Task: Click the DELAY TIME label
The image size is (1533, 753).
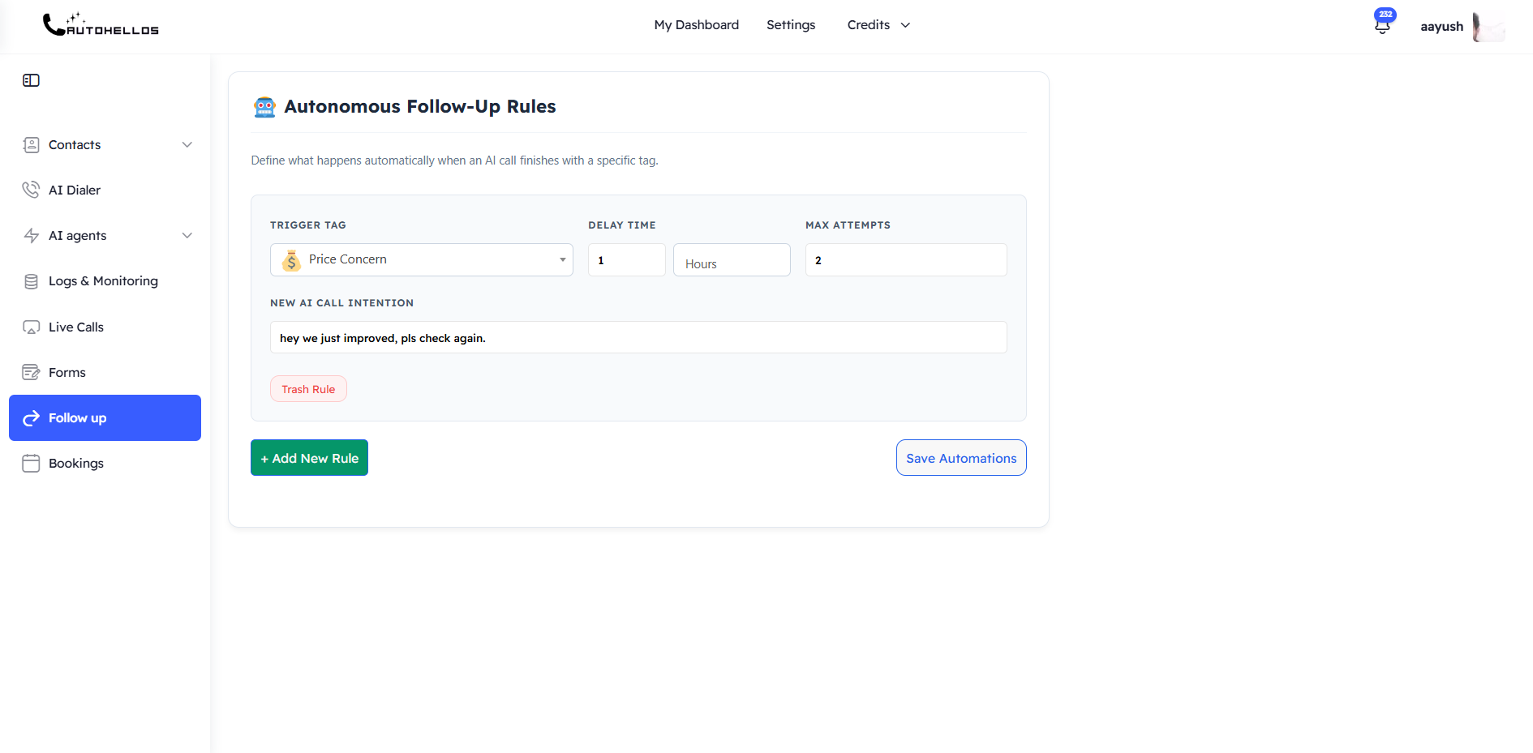Action: click(622, 225)
